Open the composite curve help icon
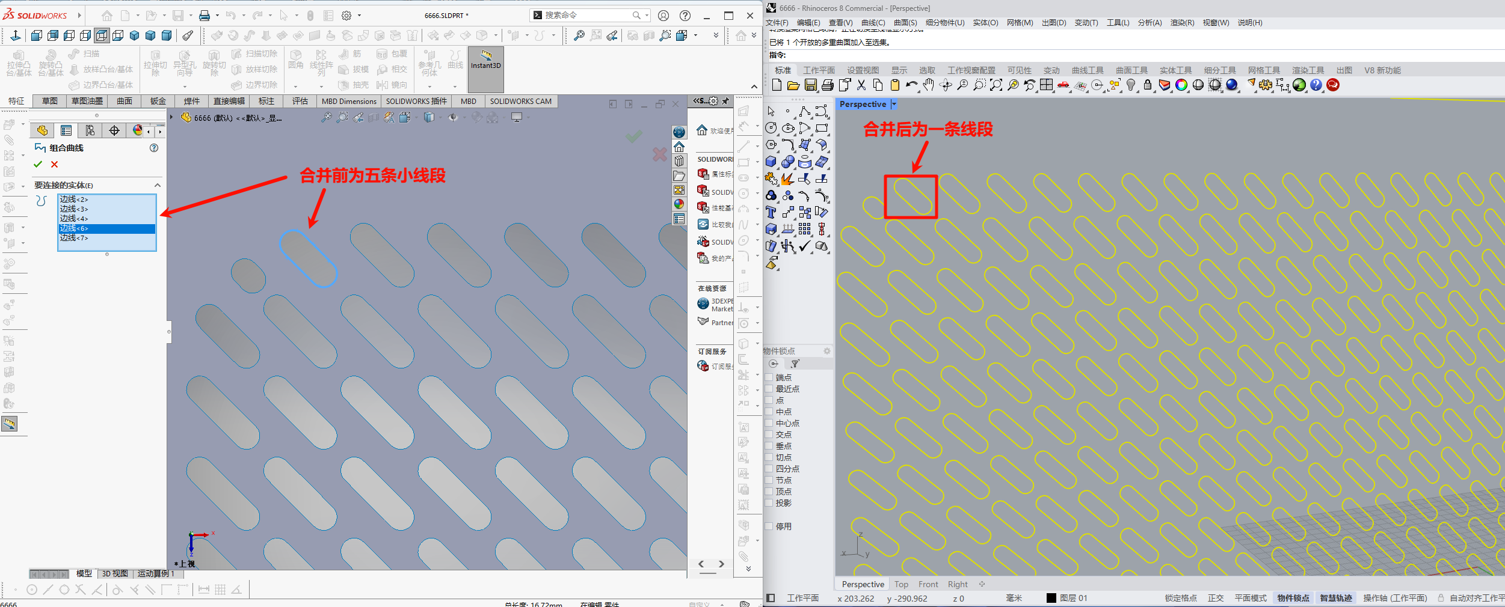1505x607 pixels. [x=154, y=148]
